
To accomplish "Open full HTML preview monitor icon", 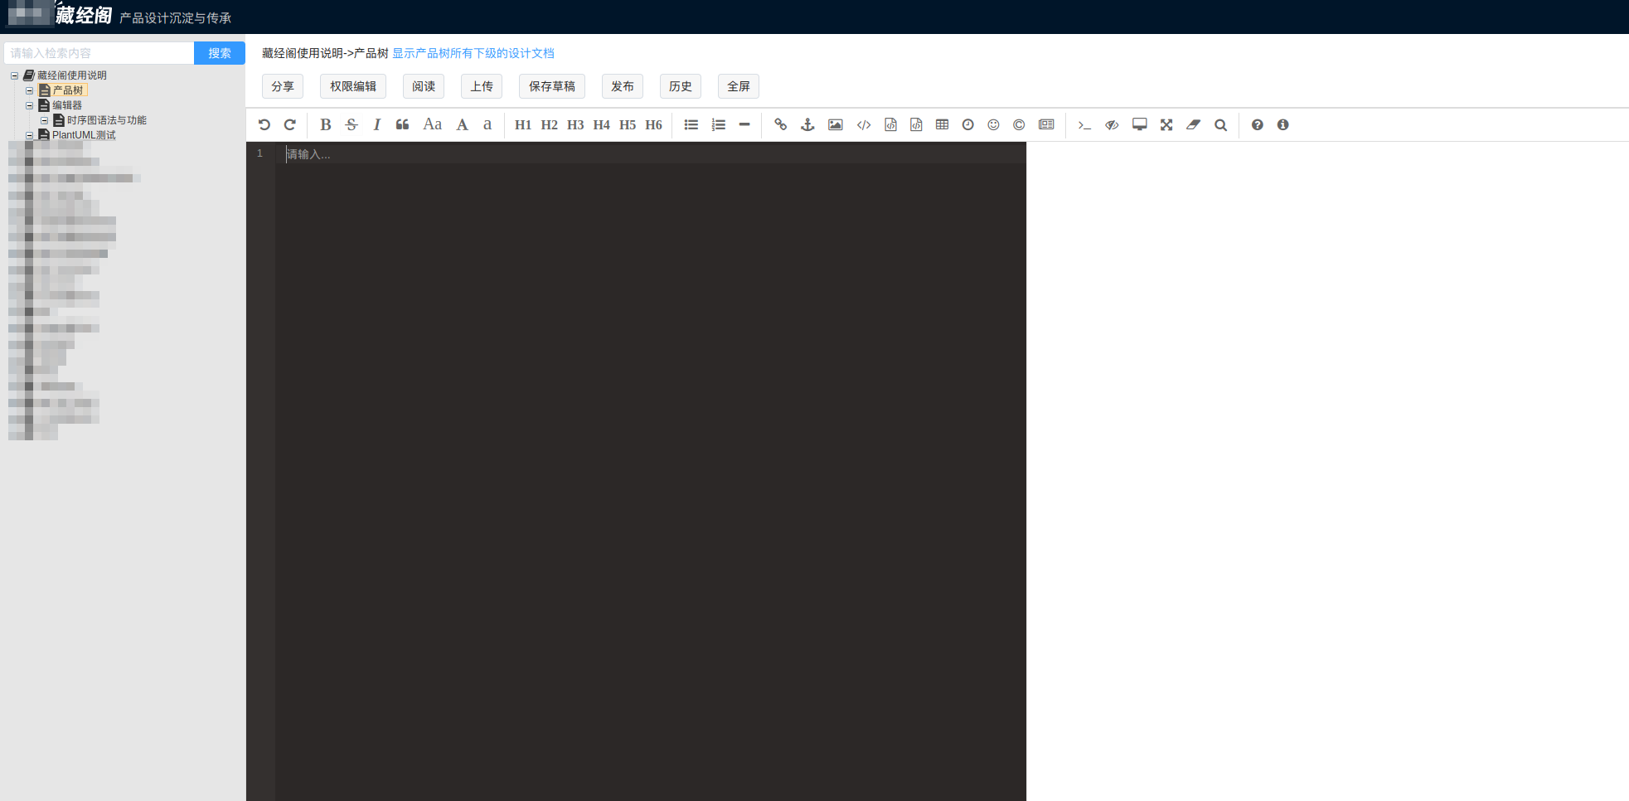I will click(x=1140, y=124).
